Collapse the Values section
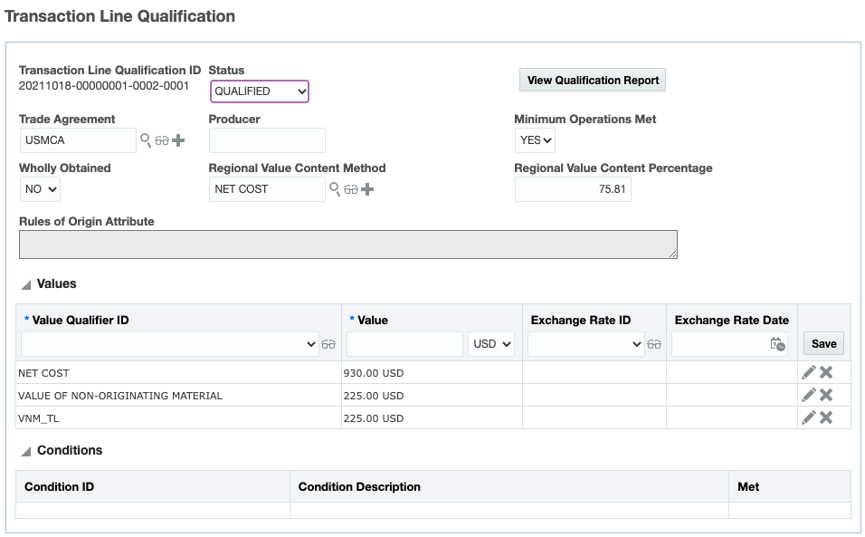The height and width of the screenshot is (537, 865). [x=26, y=284]
